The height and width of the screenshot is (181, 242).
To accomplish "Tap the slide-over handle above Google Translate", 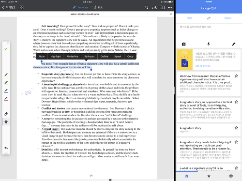I will tap(209, 2).
